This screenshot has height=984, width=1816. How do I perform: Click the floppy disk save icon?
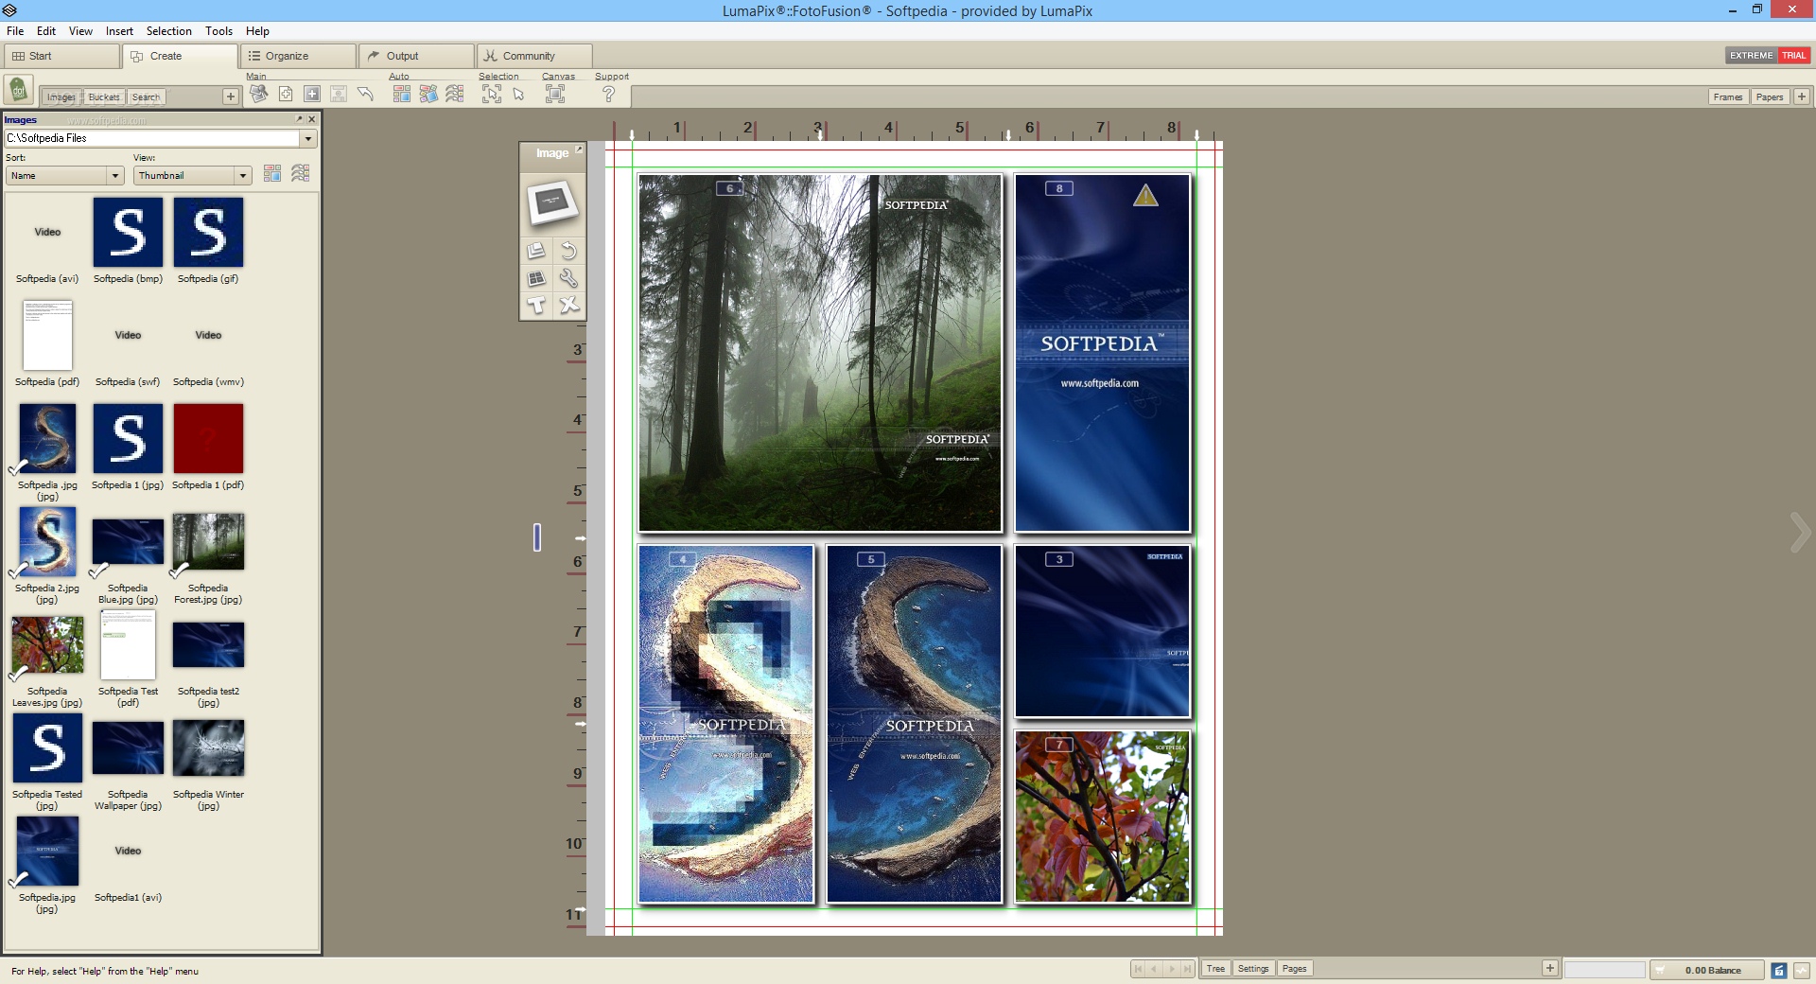(x=339, y=94)
